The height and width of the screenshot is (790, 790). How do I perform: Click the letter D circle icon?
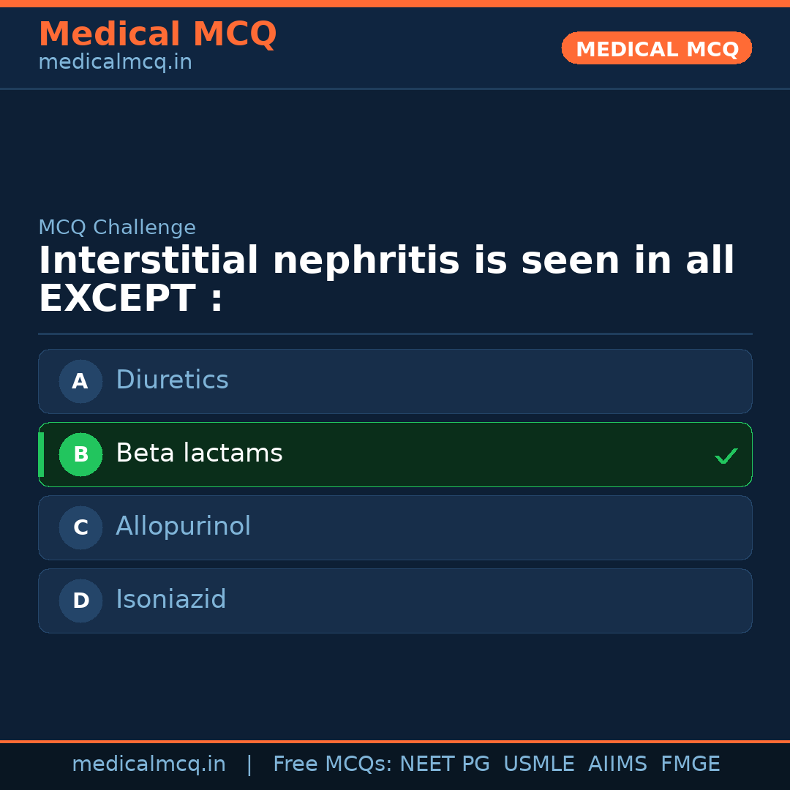(x=80, y=601)
